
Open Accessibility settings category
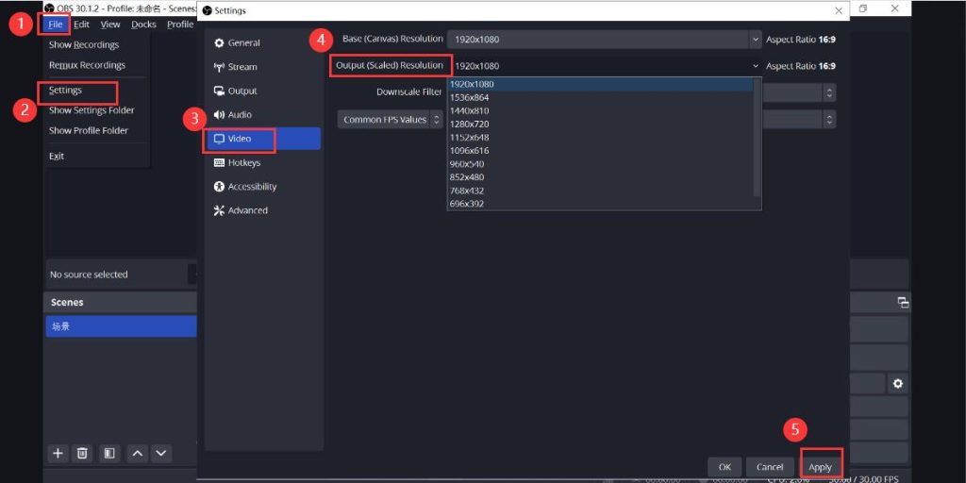pyautogui.click(x=263, y=187)
